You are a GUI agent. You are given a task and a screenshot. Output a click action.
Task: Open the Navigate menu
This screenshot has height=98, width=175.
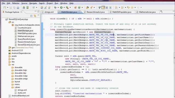(33, 3)
